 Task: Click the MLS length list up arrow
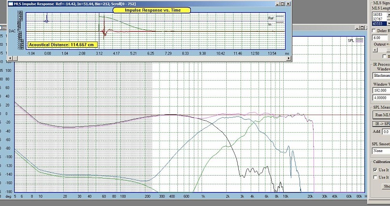(x=389, y=14)
